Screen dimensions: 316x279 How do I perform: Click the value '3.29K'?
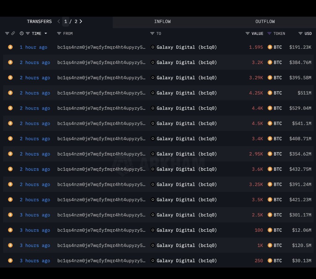tap(256, 78)
